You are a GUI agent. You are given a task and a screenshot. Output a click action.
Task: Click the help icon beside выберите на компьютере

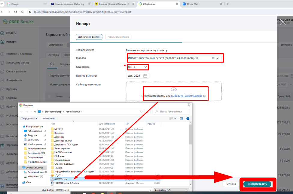[204, 96]
